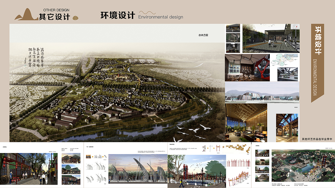Open the tall glass-roof atrium interior rendering
335x188 pixels.
pyautogui.click(x=287, y=128)
